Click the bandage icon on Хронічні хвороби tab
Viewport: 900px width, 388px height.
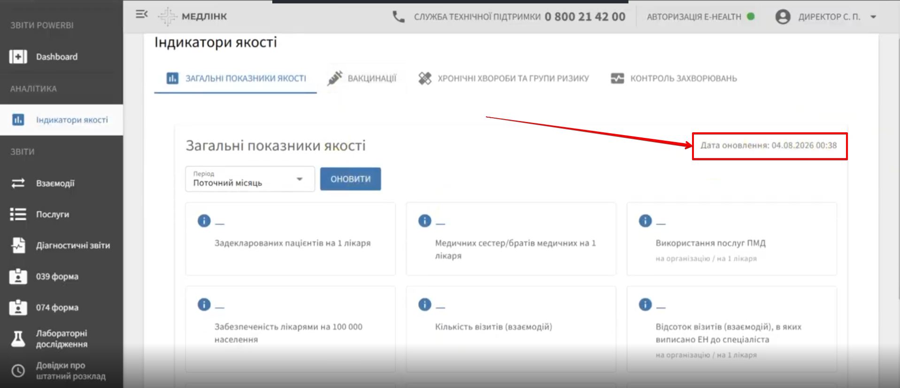coord(425,78)
